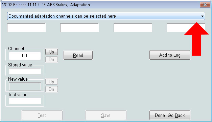Increase channel number with Up button
Viewport: 212px width, 122px height.
point(51,52)
